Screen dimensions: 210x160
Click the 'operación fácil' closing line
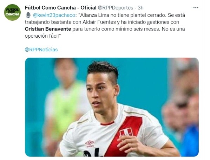pos(43,36)
